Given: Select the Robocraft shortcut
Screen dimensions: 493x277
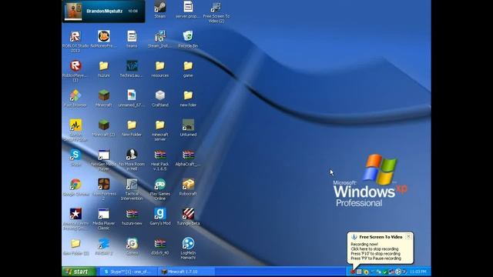Looking at the screenshot, I should click(188, 187).
